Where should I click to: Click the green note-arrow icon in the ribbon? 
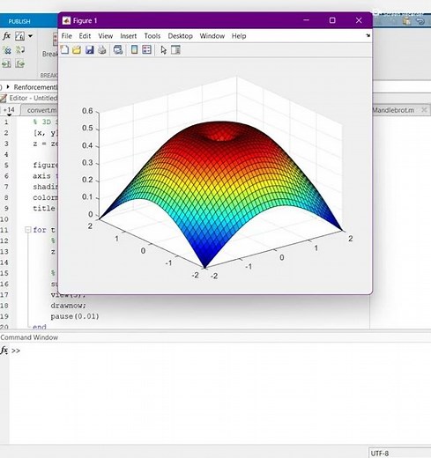(20, 50)
